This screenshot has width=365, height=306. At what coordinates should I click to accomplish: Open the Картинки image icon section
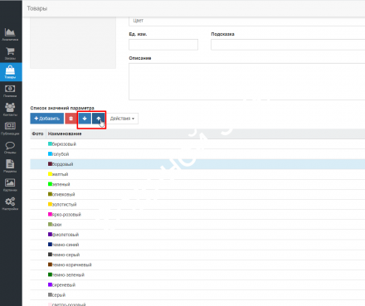[x=10, y=185]
